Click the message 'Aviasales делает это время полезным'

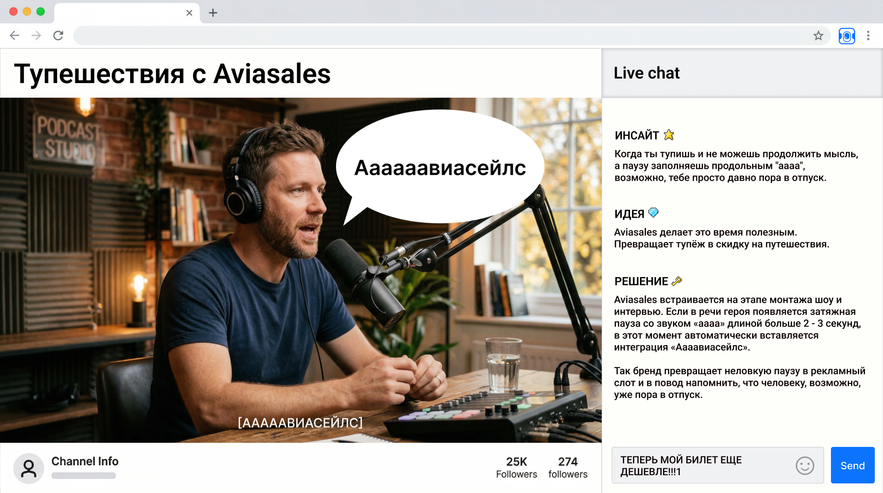click(721, 238)
